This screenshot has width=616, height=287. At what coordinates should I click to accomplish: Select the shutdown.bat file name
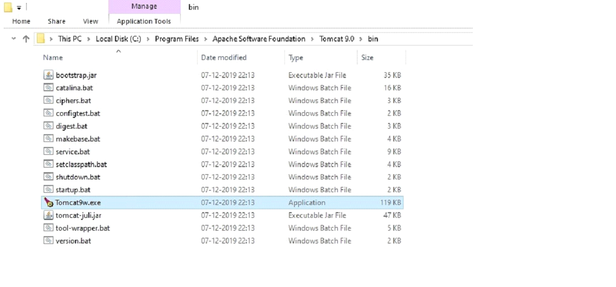(78, 177)
